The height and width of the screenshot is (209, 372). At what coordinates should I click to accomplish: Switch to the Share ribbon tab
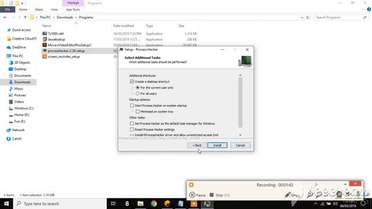pyautogui.click(x=39, y=9)
